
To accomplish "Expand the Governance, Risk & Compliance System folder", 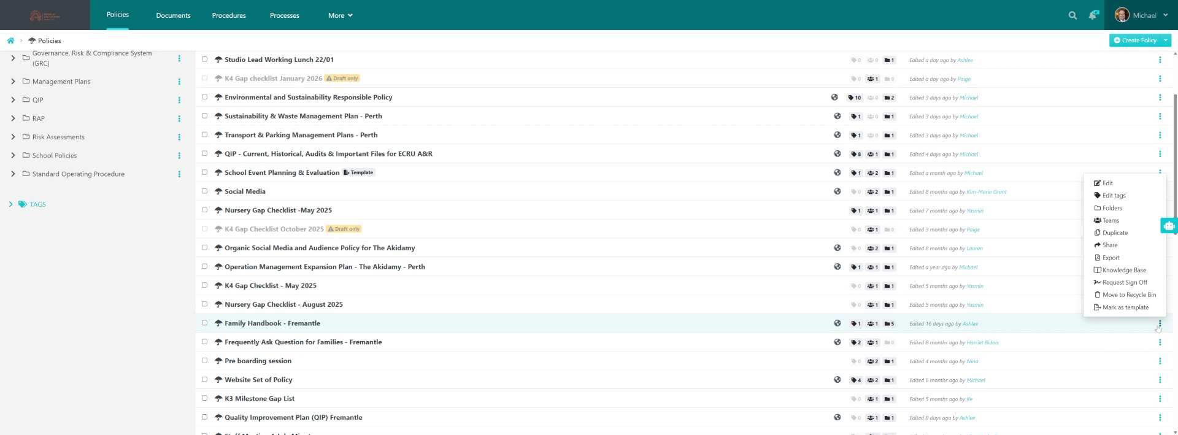I will tap(13, 58).
